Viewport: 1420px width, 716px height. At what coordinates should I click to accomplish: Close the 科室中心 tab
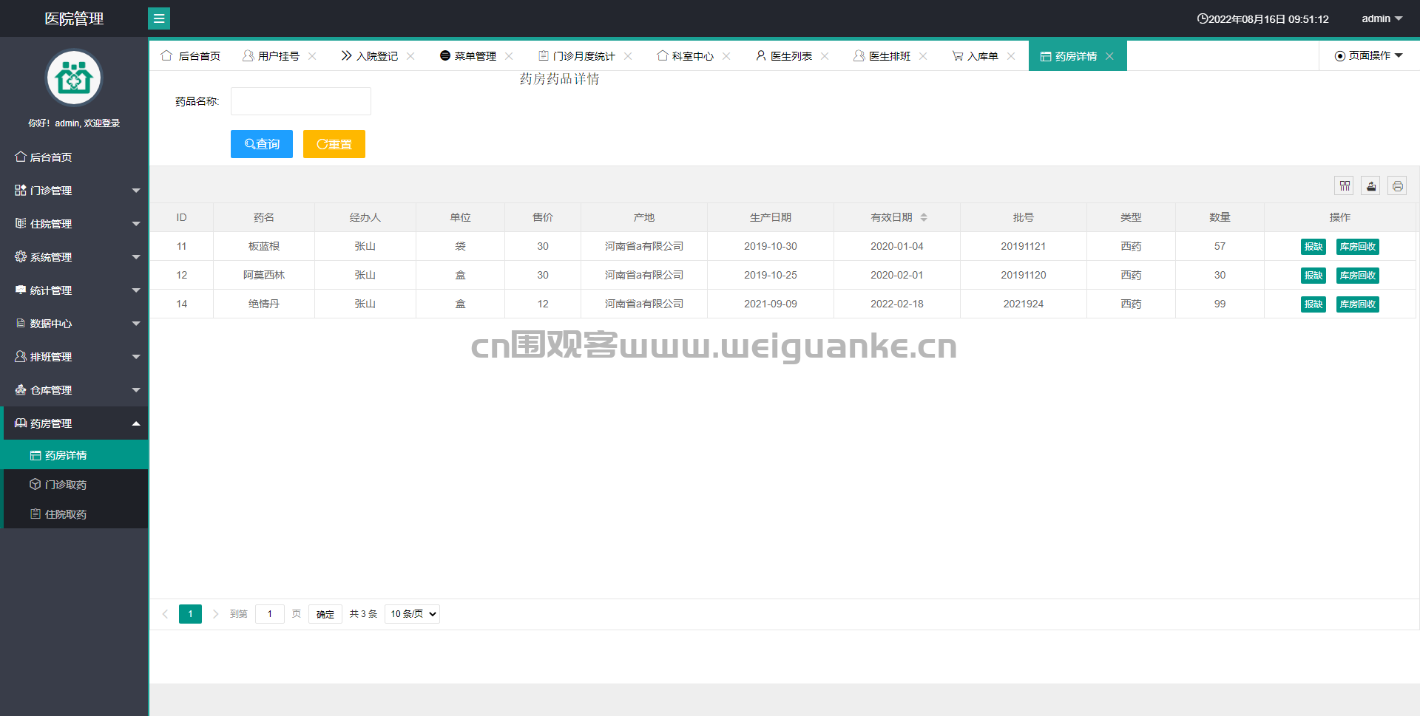[726, 56]
